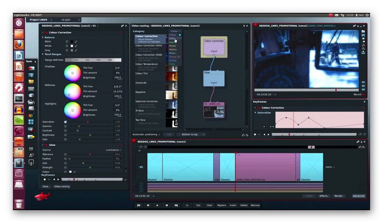Open the Glow Source Luminance dropdown

tap(113, 150)
